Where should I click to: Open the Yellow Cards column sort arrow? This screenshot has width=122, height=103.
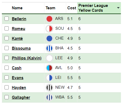click(x=118, y=8)
